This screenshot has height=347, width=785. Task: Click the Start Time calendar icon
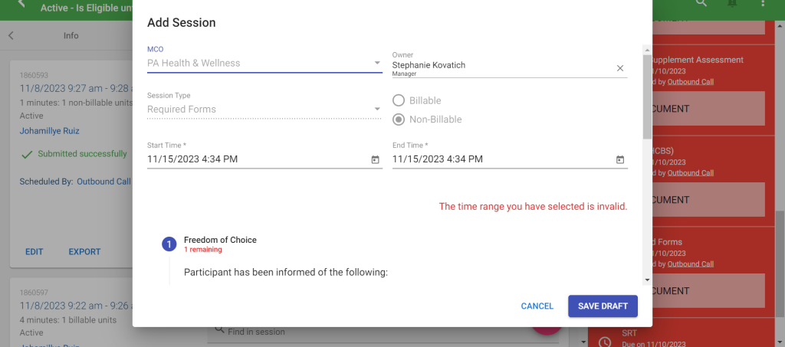[375, 159]
